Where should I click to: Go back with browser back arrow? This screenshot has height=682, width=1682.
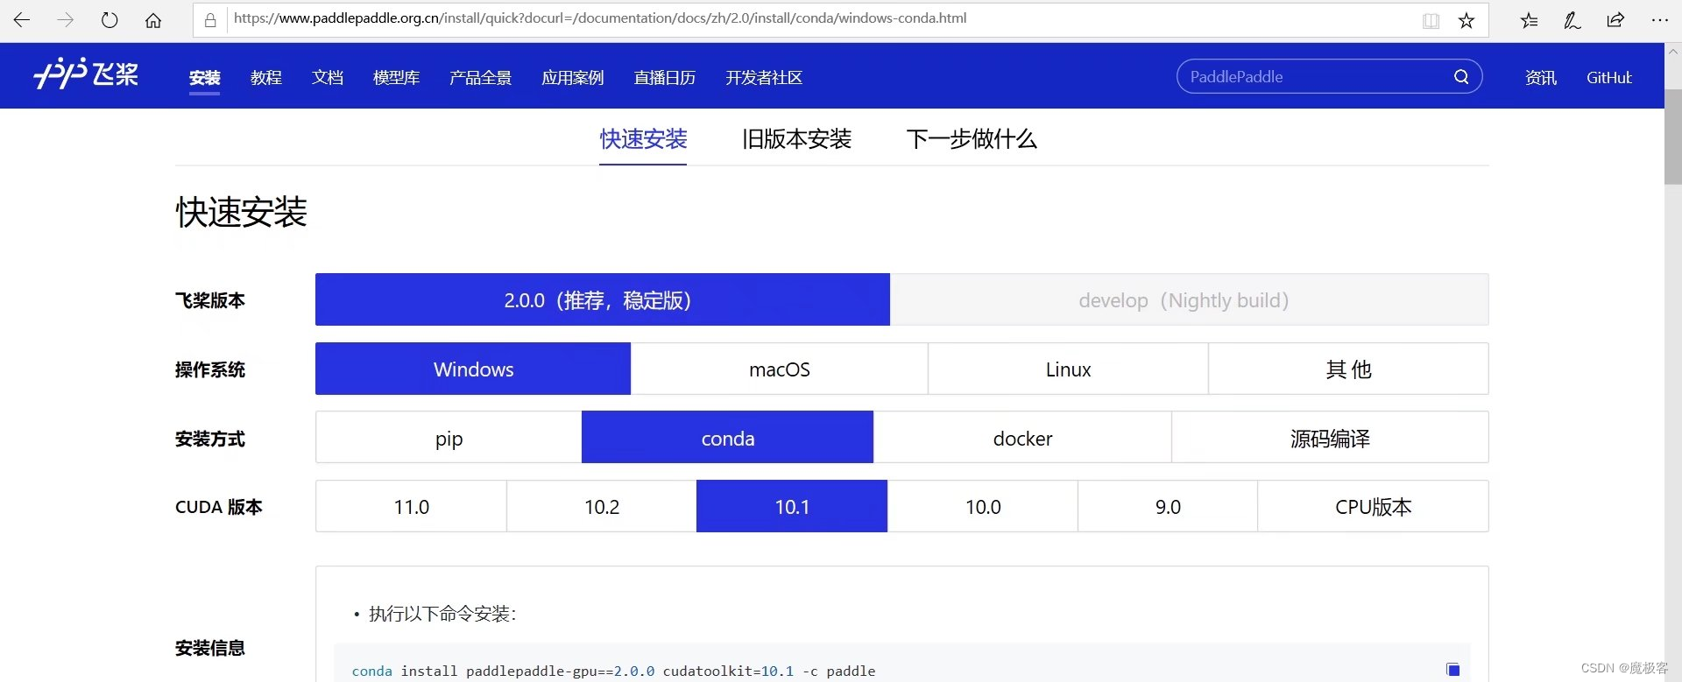22,20
